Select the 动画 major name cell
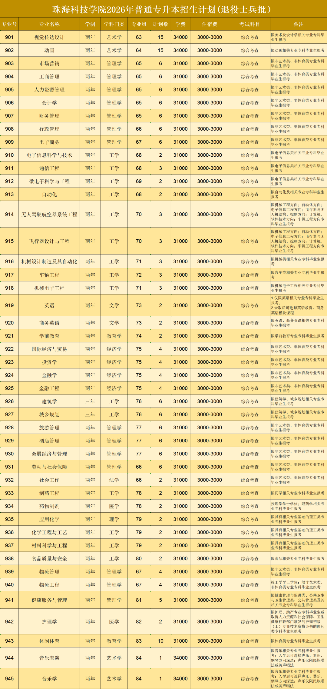 [x=49, y=50]
